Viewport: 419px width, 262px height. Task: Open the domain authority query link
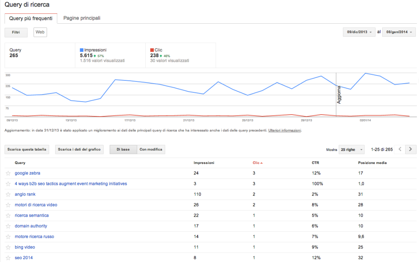click(x=31, y=226)
